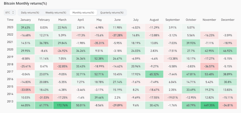The height and width of the screenshot is (113, 241).
Task: Switch to Weekly returns(%) tab
Action: 56,12
